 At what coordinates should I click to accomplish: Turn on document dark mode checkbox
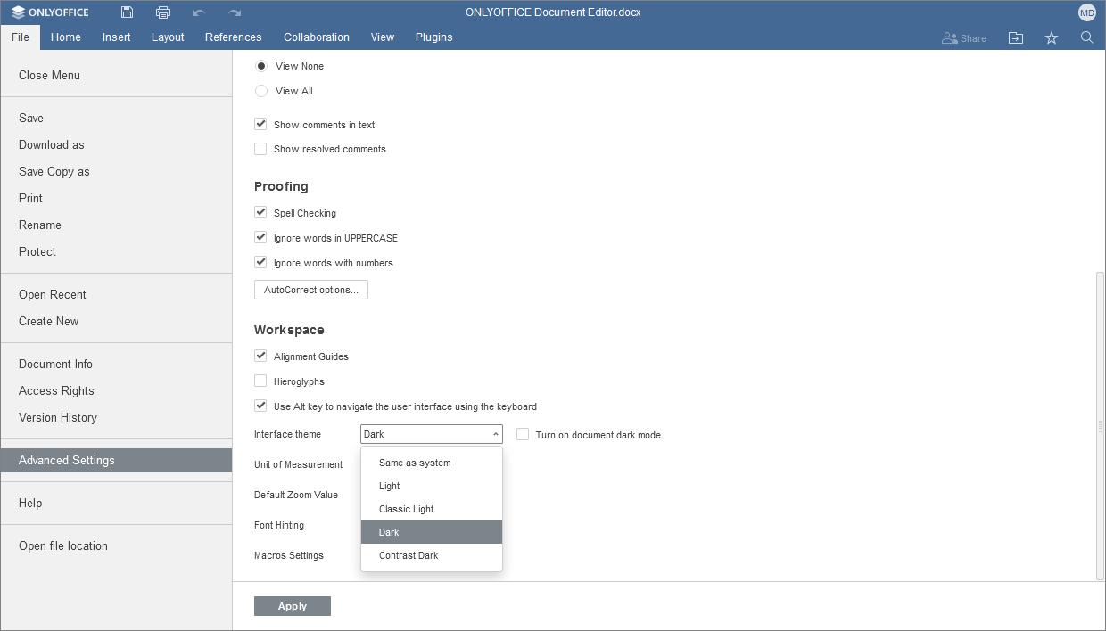(x=523, y=435)
